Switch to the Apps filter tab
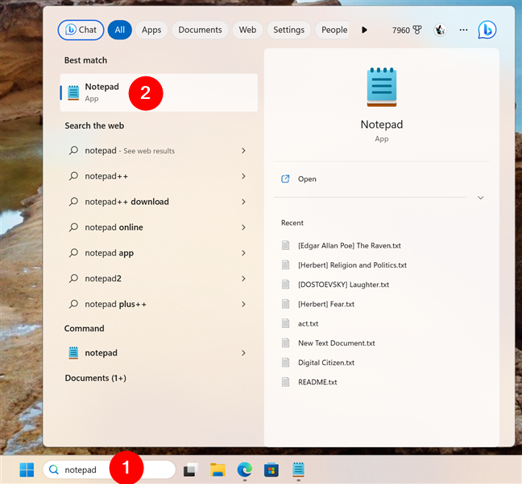 click(151, 30)
